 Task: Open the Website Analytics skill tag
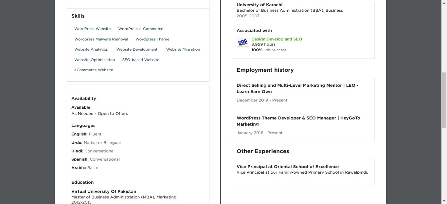point(91,49)
